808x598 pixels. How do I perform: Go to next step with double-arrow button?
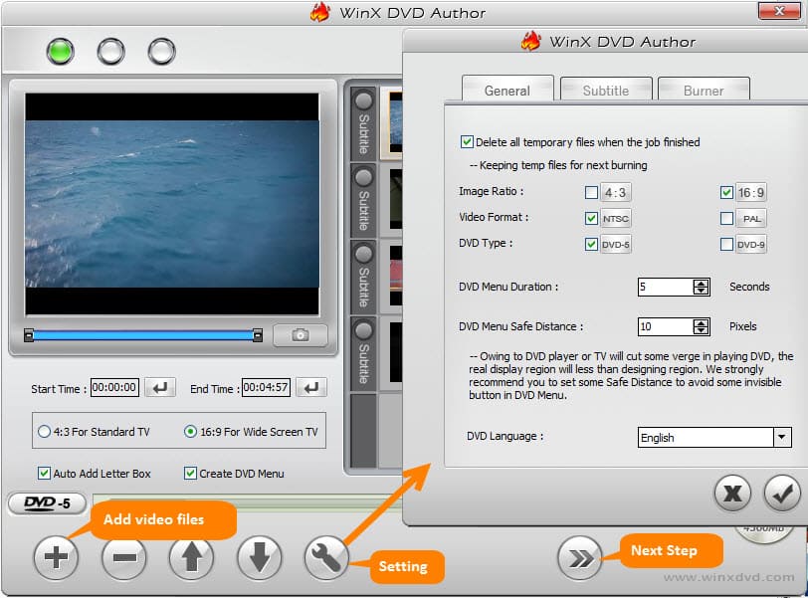[x=580, y=558]
